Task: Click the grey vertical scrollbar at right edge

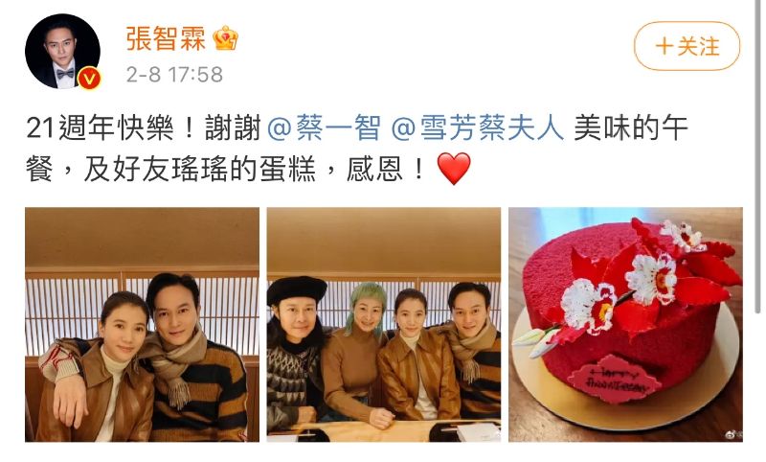Action: tap(757, 156)
